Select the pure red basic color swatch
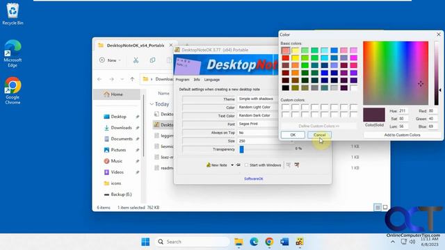The height and width of the screenshot is (250, 445). (x=286, y=58)
